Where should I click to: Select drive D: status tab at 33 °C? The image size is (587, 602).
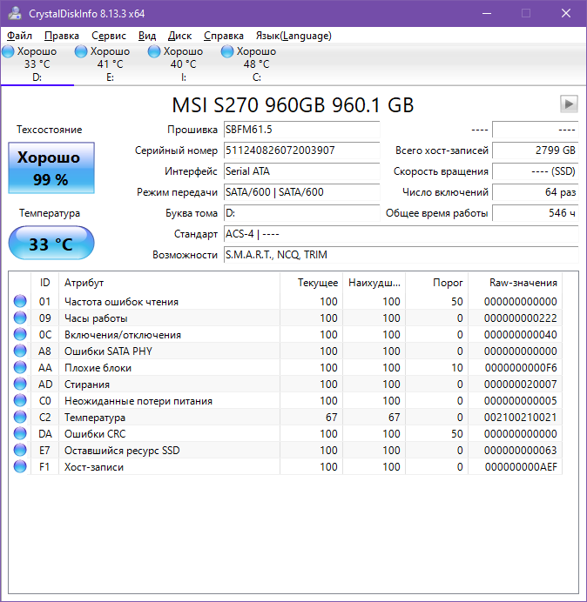[37, 64]
